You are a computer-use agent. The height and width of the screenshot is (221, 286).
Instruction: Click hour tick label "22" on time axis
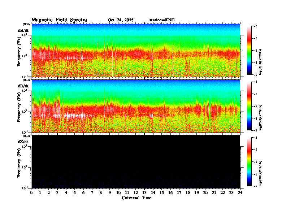click(x=223, y=192)
